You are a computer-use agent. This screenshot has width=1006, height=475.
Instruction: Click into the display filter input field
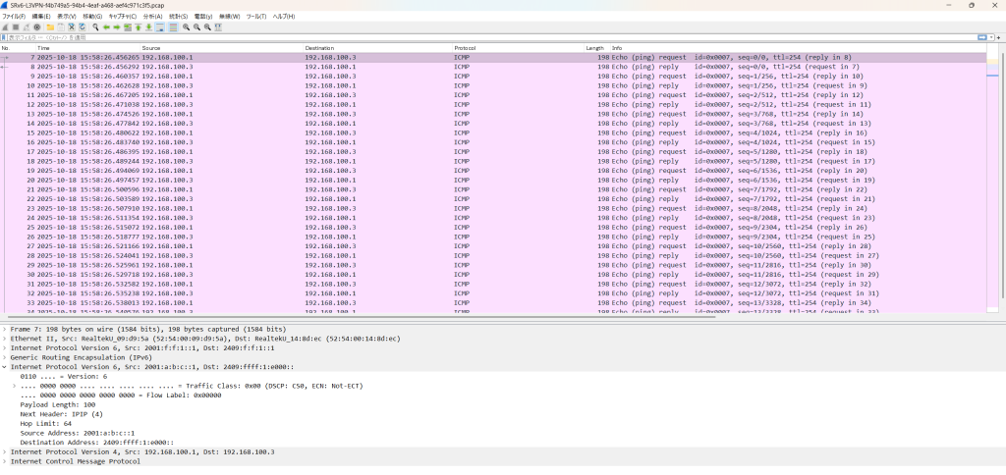click(491, 37)
